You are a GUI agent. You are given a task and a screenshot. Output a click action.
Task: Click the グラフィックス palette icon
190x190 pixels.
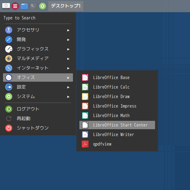tap(9, 49)
